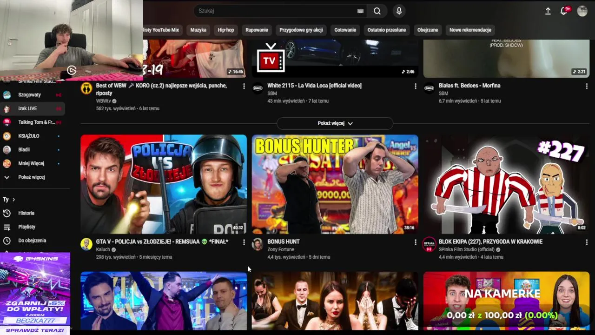The image size is (595, 335).
Task: Expand subscriptions with Pokaż więcej in sidebar
Action: click(33, 177)
